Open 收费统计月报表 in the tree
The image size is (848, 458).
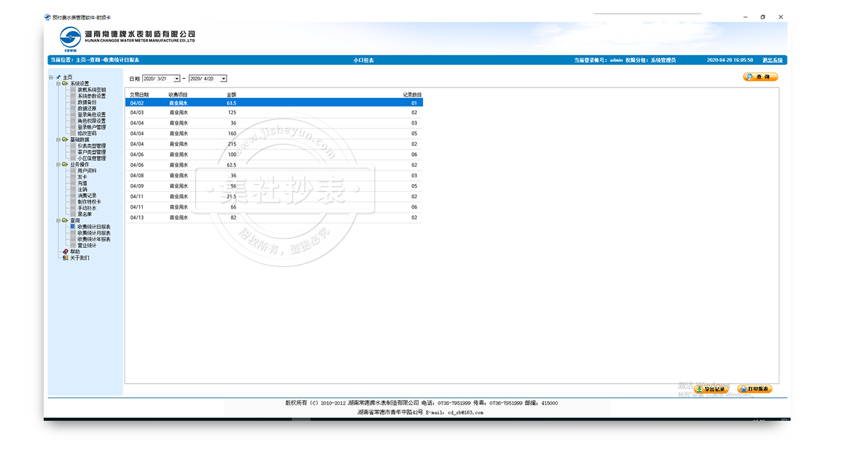pyautogui.click(x=94, y=233)
